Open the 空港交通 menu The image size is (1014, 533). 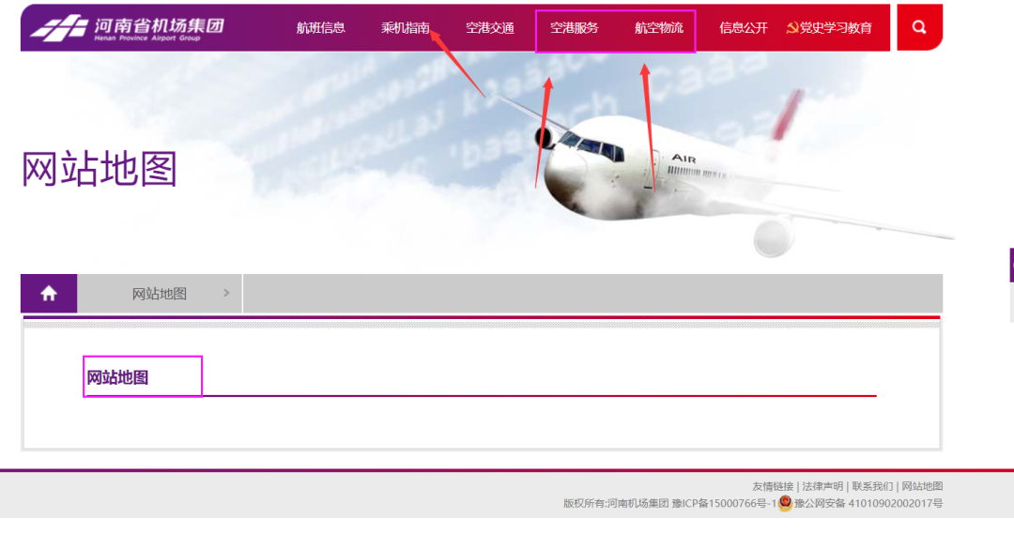click(x=490, y=28)
